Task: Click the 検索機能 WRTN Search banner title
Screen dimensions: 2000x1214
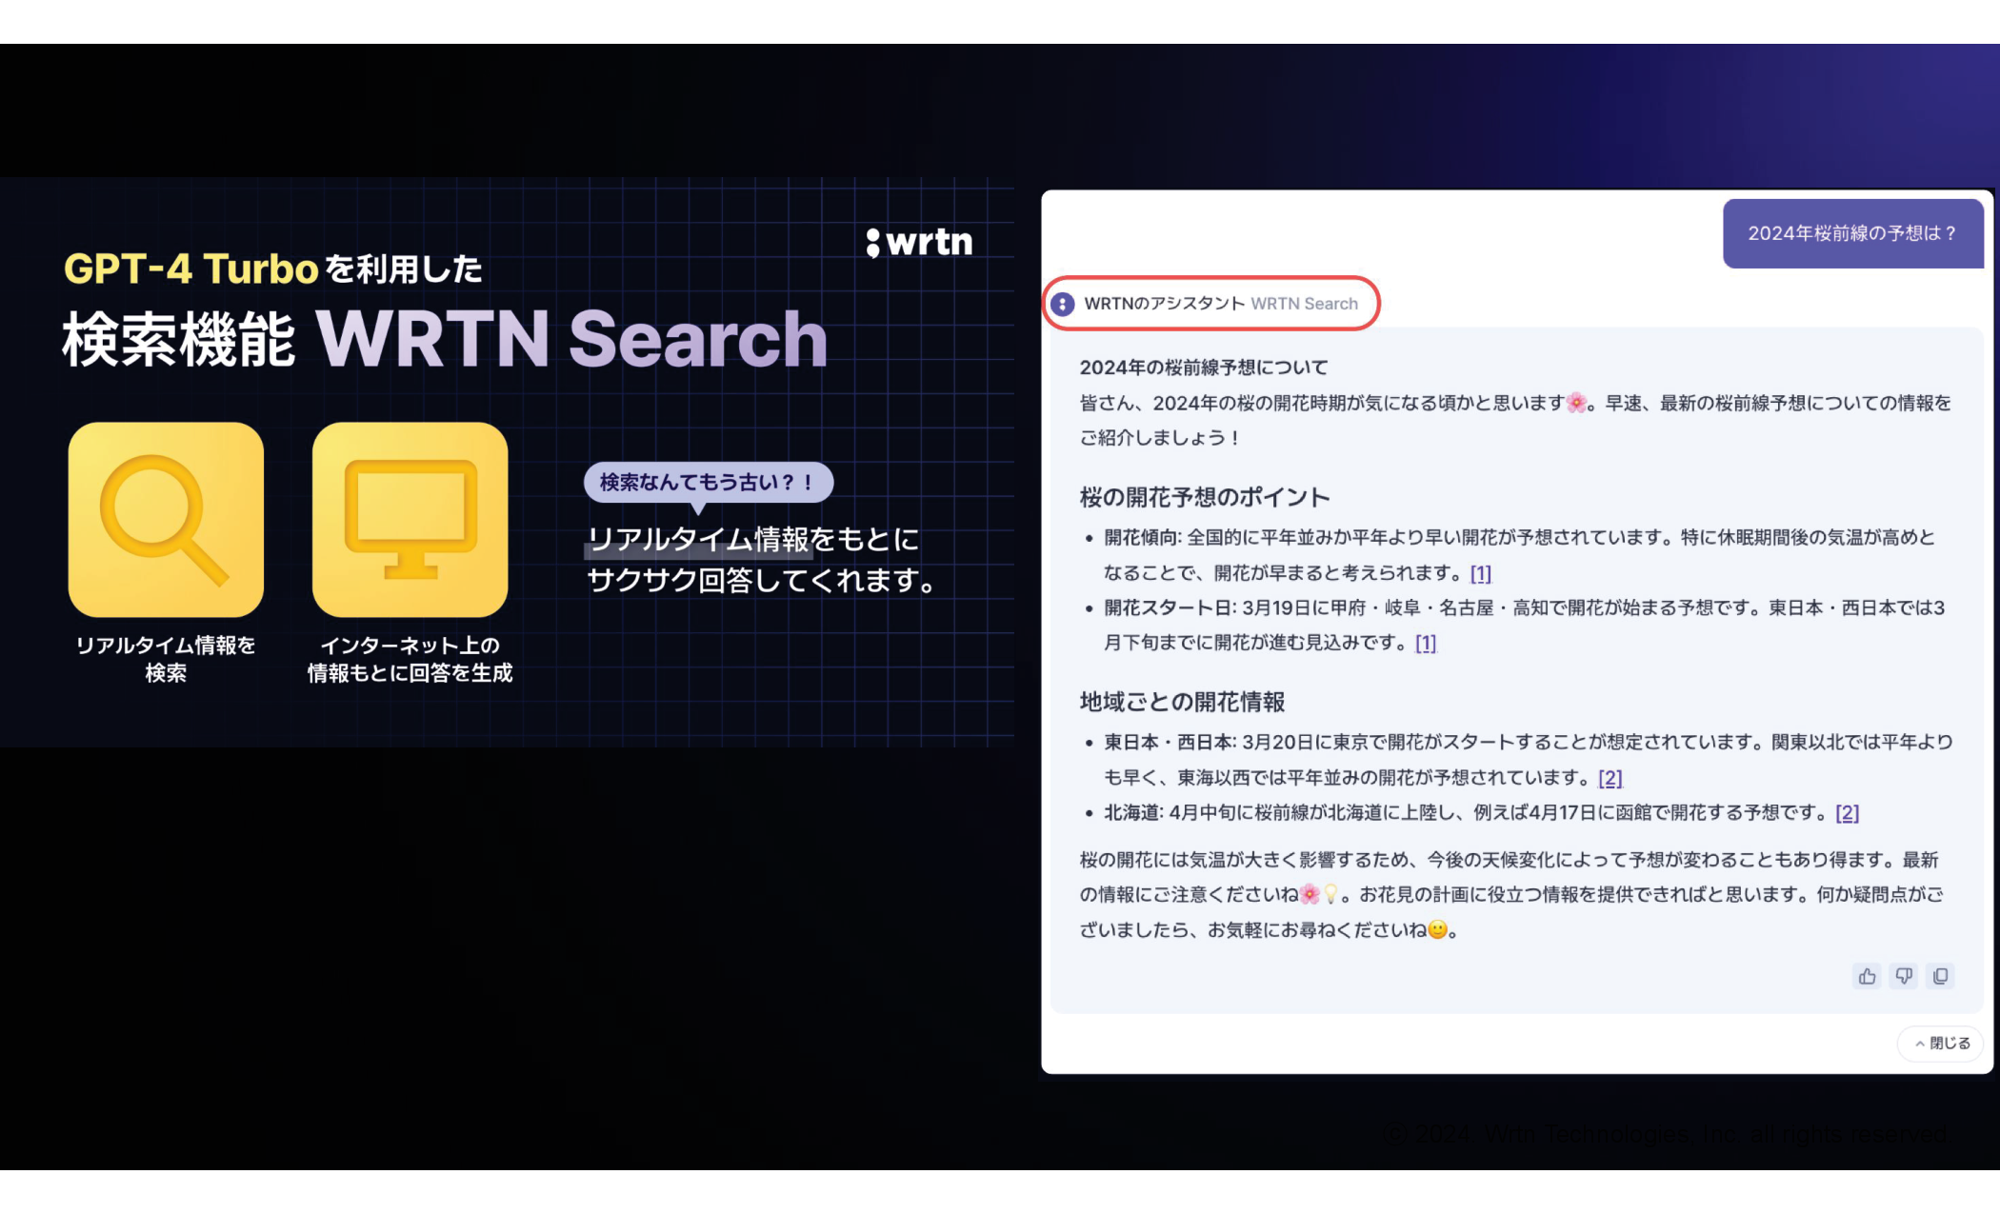Action: click(x=445, y=340)
